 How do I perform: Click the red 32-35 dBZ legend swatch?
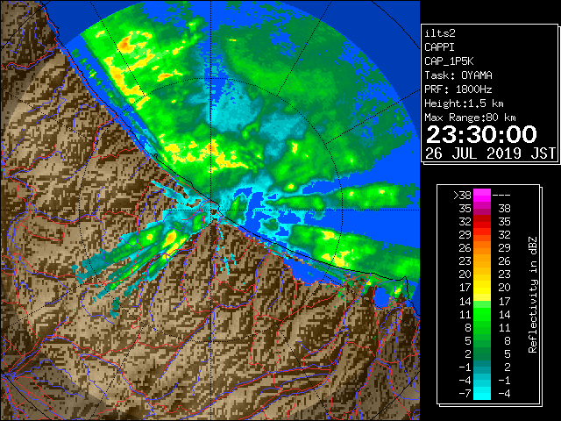[x=481, y=222]
